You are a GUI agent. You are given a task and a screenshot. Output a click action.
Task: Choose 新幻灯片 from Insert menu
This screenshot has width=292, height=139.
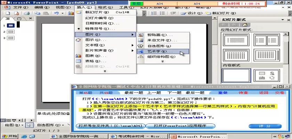pos(105,12)
